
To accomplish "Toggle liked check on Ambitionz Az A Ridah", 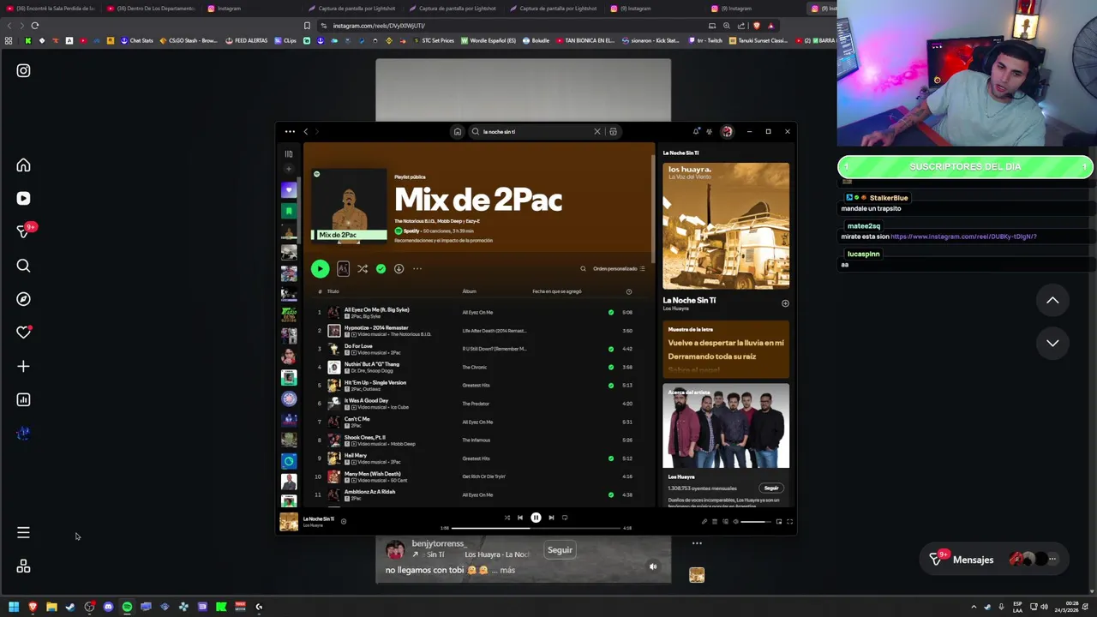I will click(x=611, y=495).
